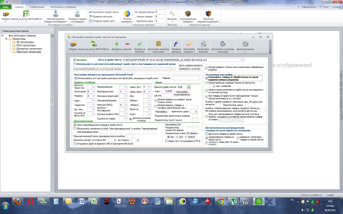Click PLI application icon in taskbar

(x=259, y=201)
